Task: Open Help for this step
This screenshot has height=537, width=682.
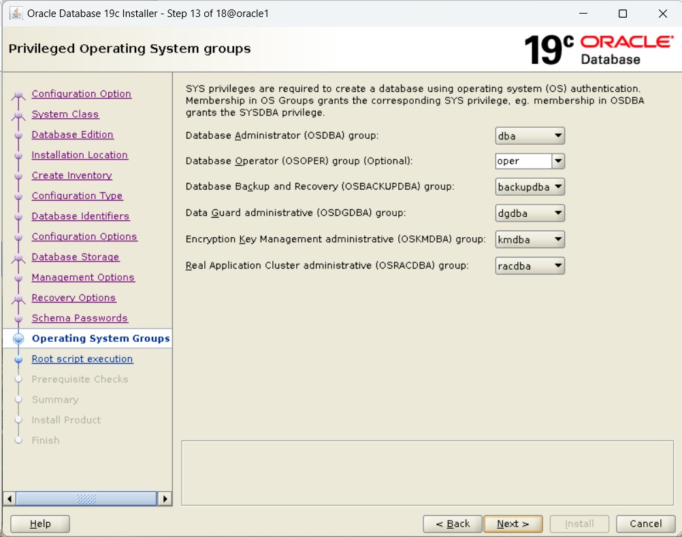Action: [40, 524]
